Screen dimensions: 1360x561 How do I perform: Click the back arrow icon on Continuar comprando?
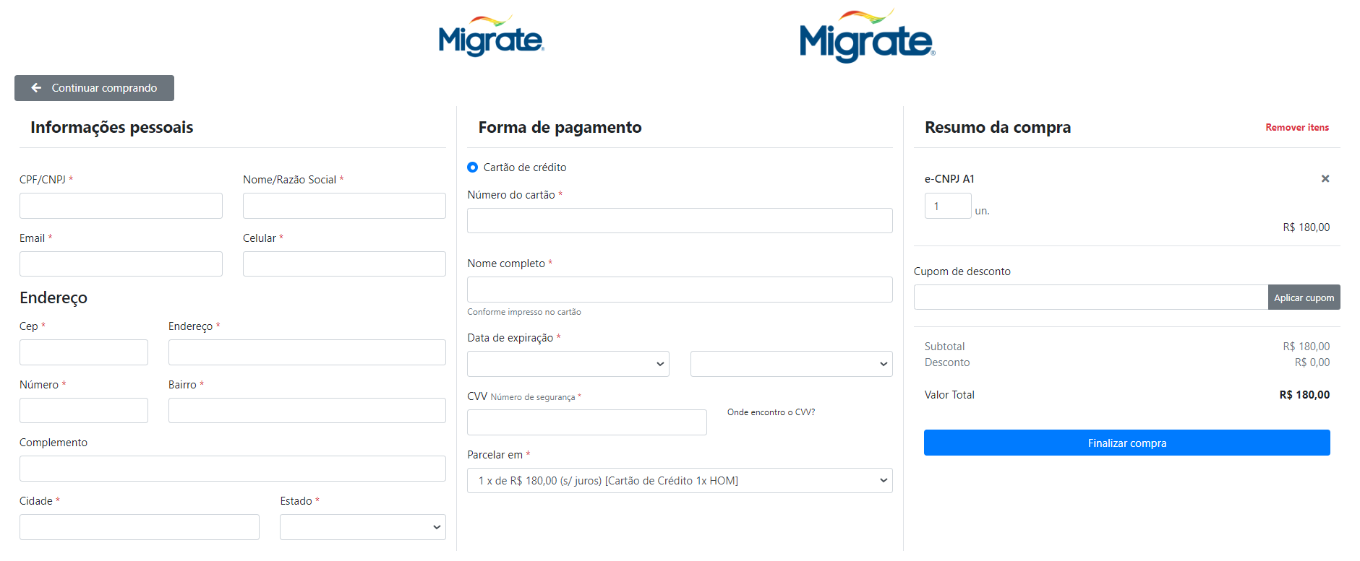[x=36, y=88]
